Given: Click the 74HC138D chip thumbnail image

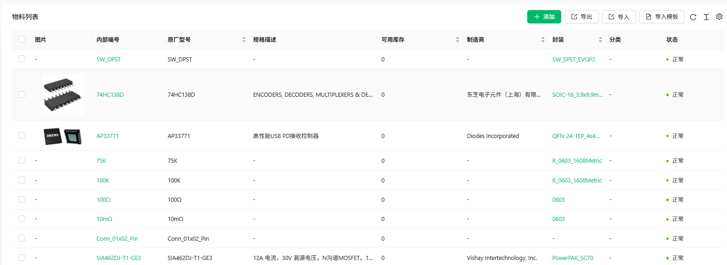Looking at the screenshot, I should [x=62, y=94].
